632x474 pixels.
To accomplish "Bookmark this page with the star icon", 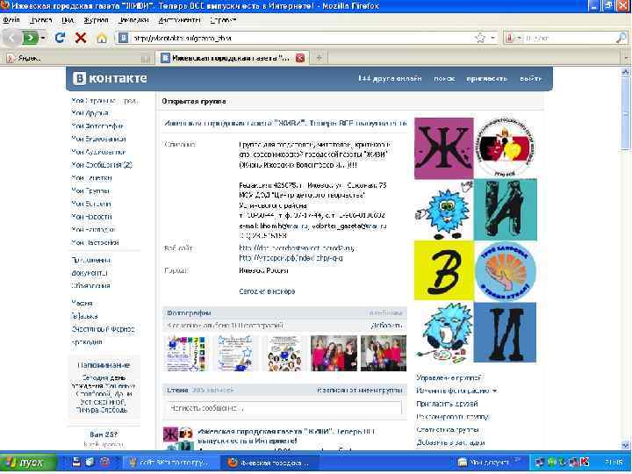I will pyautogui.click(x=479, y=38).
